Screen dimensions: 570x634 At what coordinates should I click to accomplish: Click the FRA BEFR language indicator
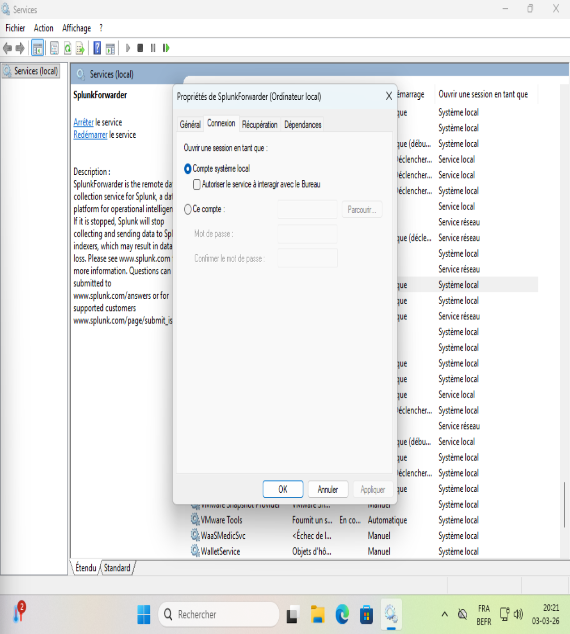click(484, 615)
